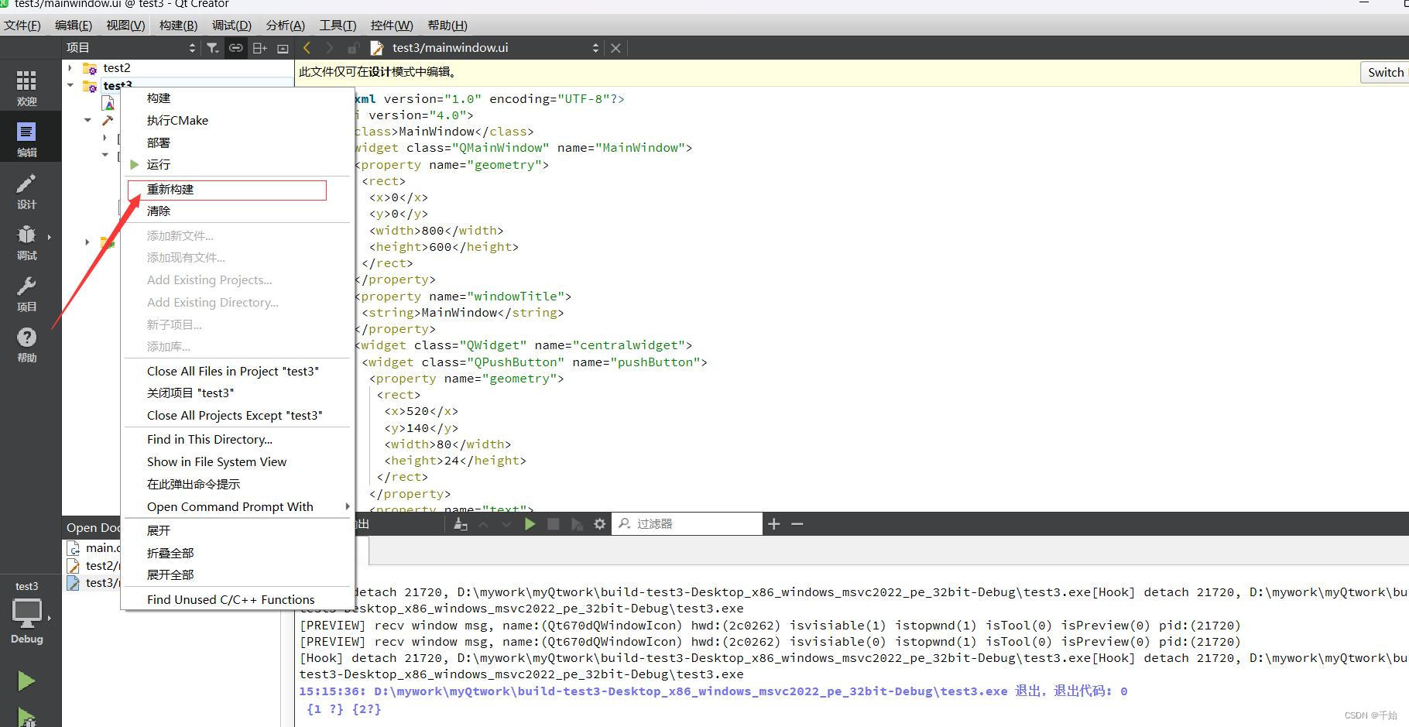Click the panel window icon beside the split icon

click(x=283, y=48)
